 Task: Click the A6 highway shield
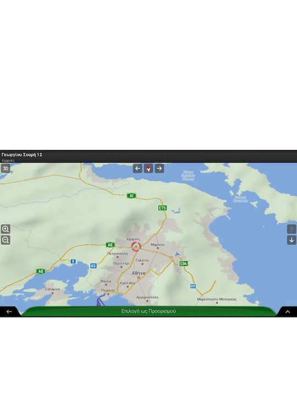[x=110, y=245]
